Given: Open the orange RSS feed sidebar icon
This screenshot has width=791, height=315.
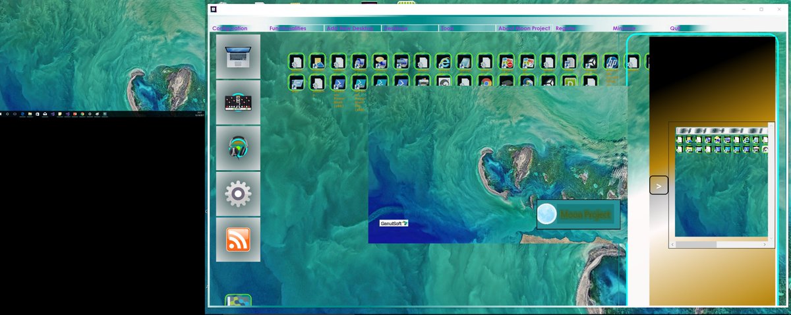Looking at the screenshot, I should [238, 239].
